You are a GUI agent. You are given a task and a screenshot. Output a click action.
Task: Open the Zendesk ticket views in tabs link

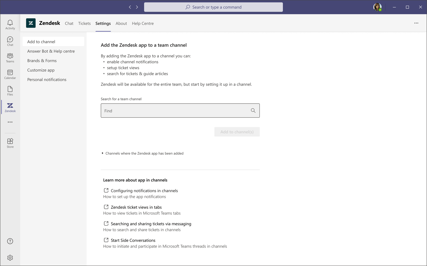pyautogui.click(x=136, y=207)
